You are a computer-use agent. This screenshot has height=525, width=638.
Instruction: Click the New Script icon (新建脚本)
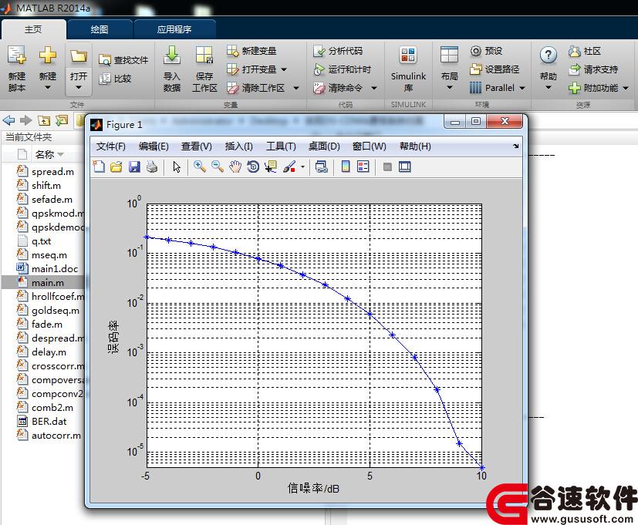tap(17, 55)
